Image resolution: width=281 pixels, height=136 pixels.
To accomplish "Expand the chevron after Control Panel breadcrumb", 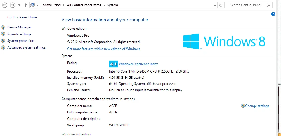I will pyautogui.click(x=64, y=5).
